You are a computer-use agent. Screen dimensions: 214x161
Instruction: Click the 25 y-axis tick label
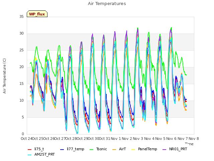[21, 50]
